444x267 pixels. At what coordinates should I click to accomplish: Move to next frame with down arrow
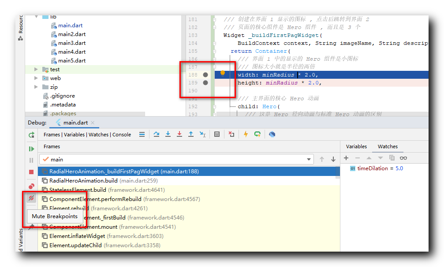(x=333, y=159)
